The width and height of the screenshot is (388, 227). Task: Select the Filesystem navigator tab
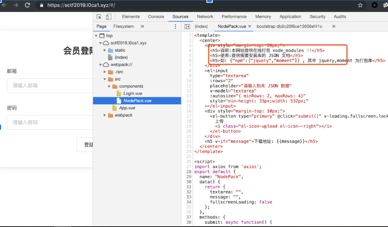coord(124,26)
